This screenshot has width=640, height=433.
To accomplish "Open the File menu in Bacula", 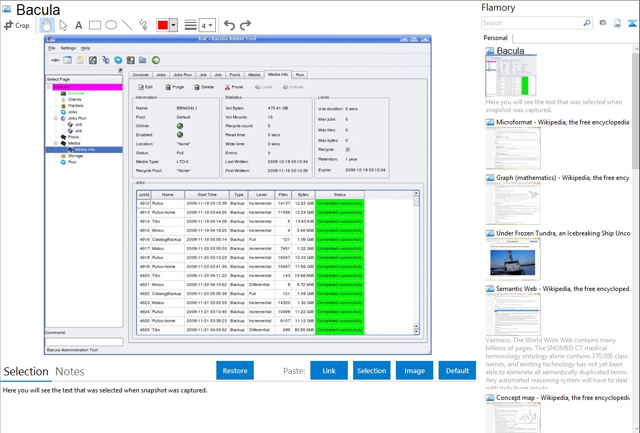I will click(52, 48).
